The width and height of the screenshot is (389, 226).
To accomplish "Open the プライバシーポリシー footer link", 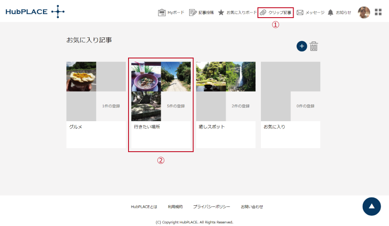I will pyautogui.click(x=211, y=207).
